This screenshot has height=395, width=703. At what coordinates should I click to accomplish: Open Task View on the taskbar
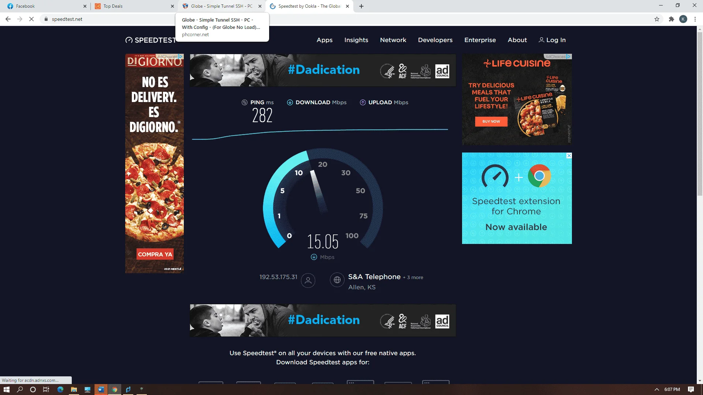(x=46, y=390)
